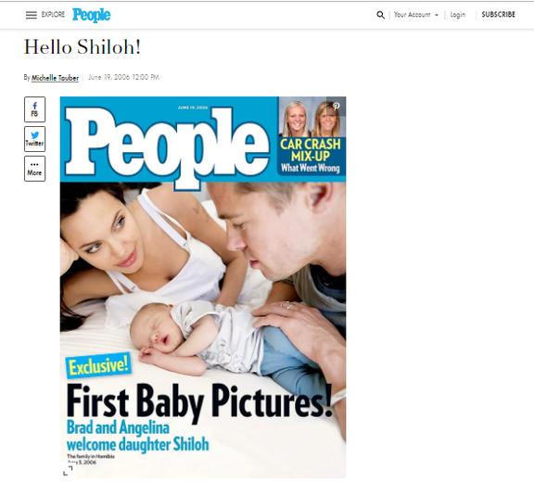Click the Hello Shiloh! headline
Image resolution: width=534 pixels, height=482 pixels.
point(83,47)
